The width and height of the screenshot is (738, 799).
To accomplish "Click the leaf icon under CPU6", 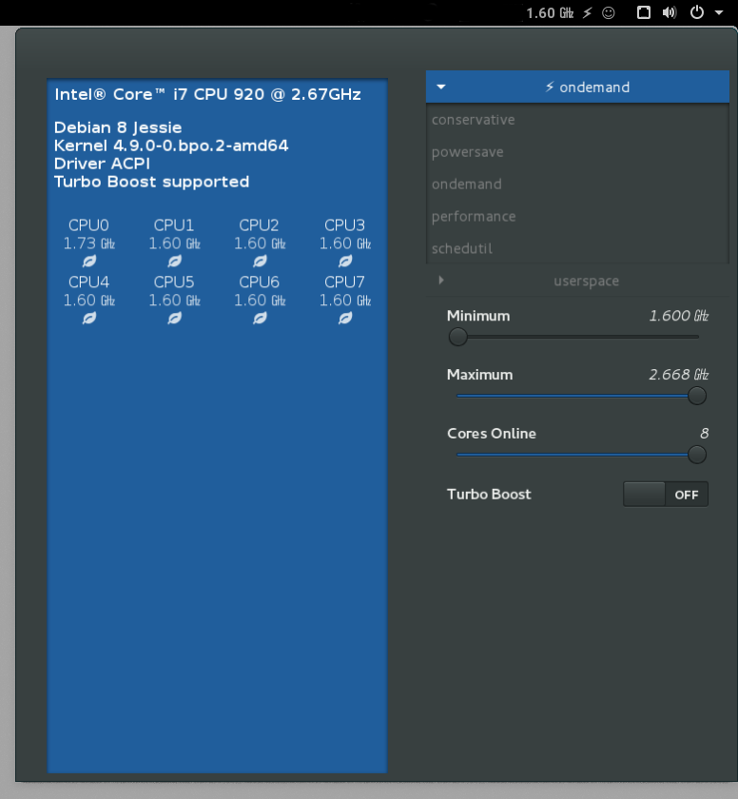I will pos(260,319).
